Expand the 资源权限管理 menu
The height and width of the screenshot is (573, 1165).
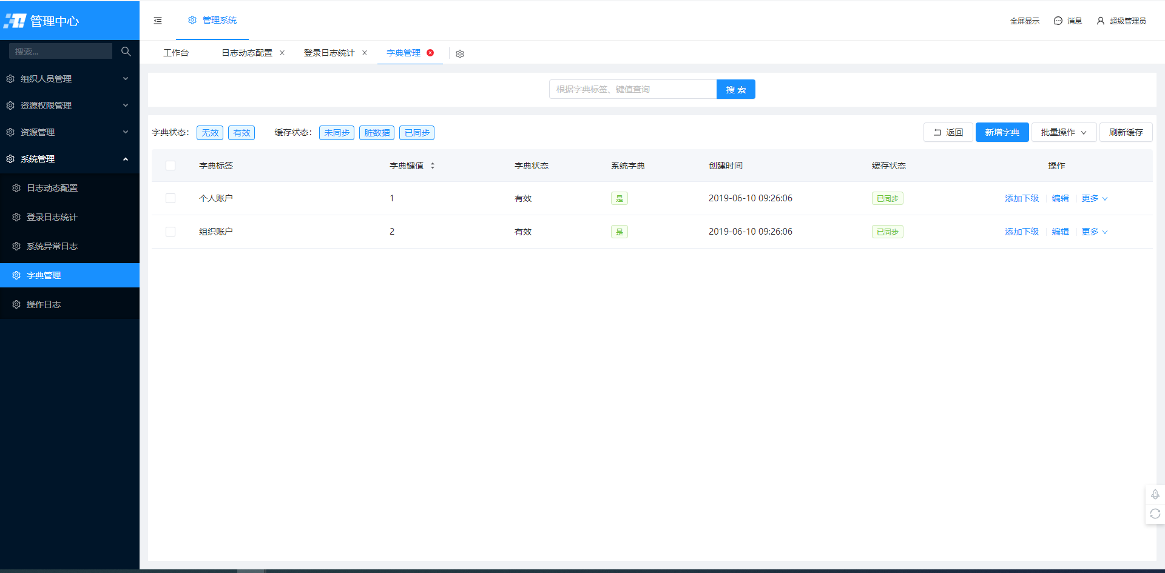pyautogui.click(x=70, y=106)
